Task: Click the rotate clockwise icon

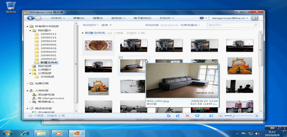Action: point(178,116)
